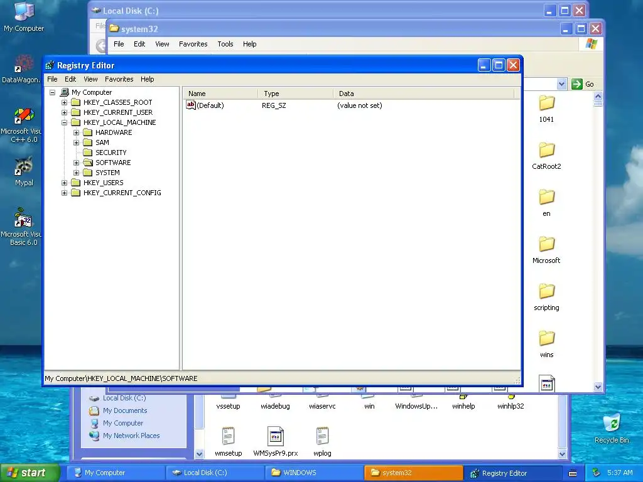Click the Registry Editor title bar icon
Screen dimensions: 643x482
50,65
